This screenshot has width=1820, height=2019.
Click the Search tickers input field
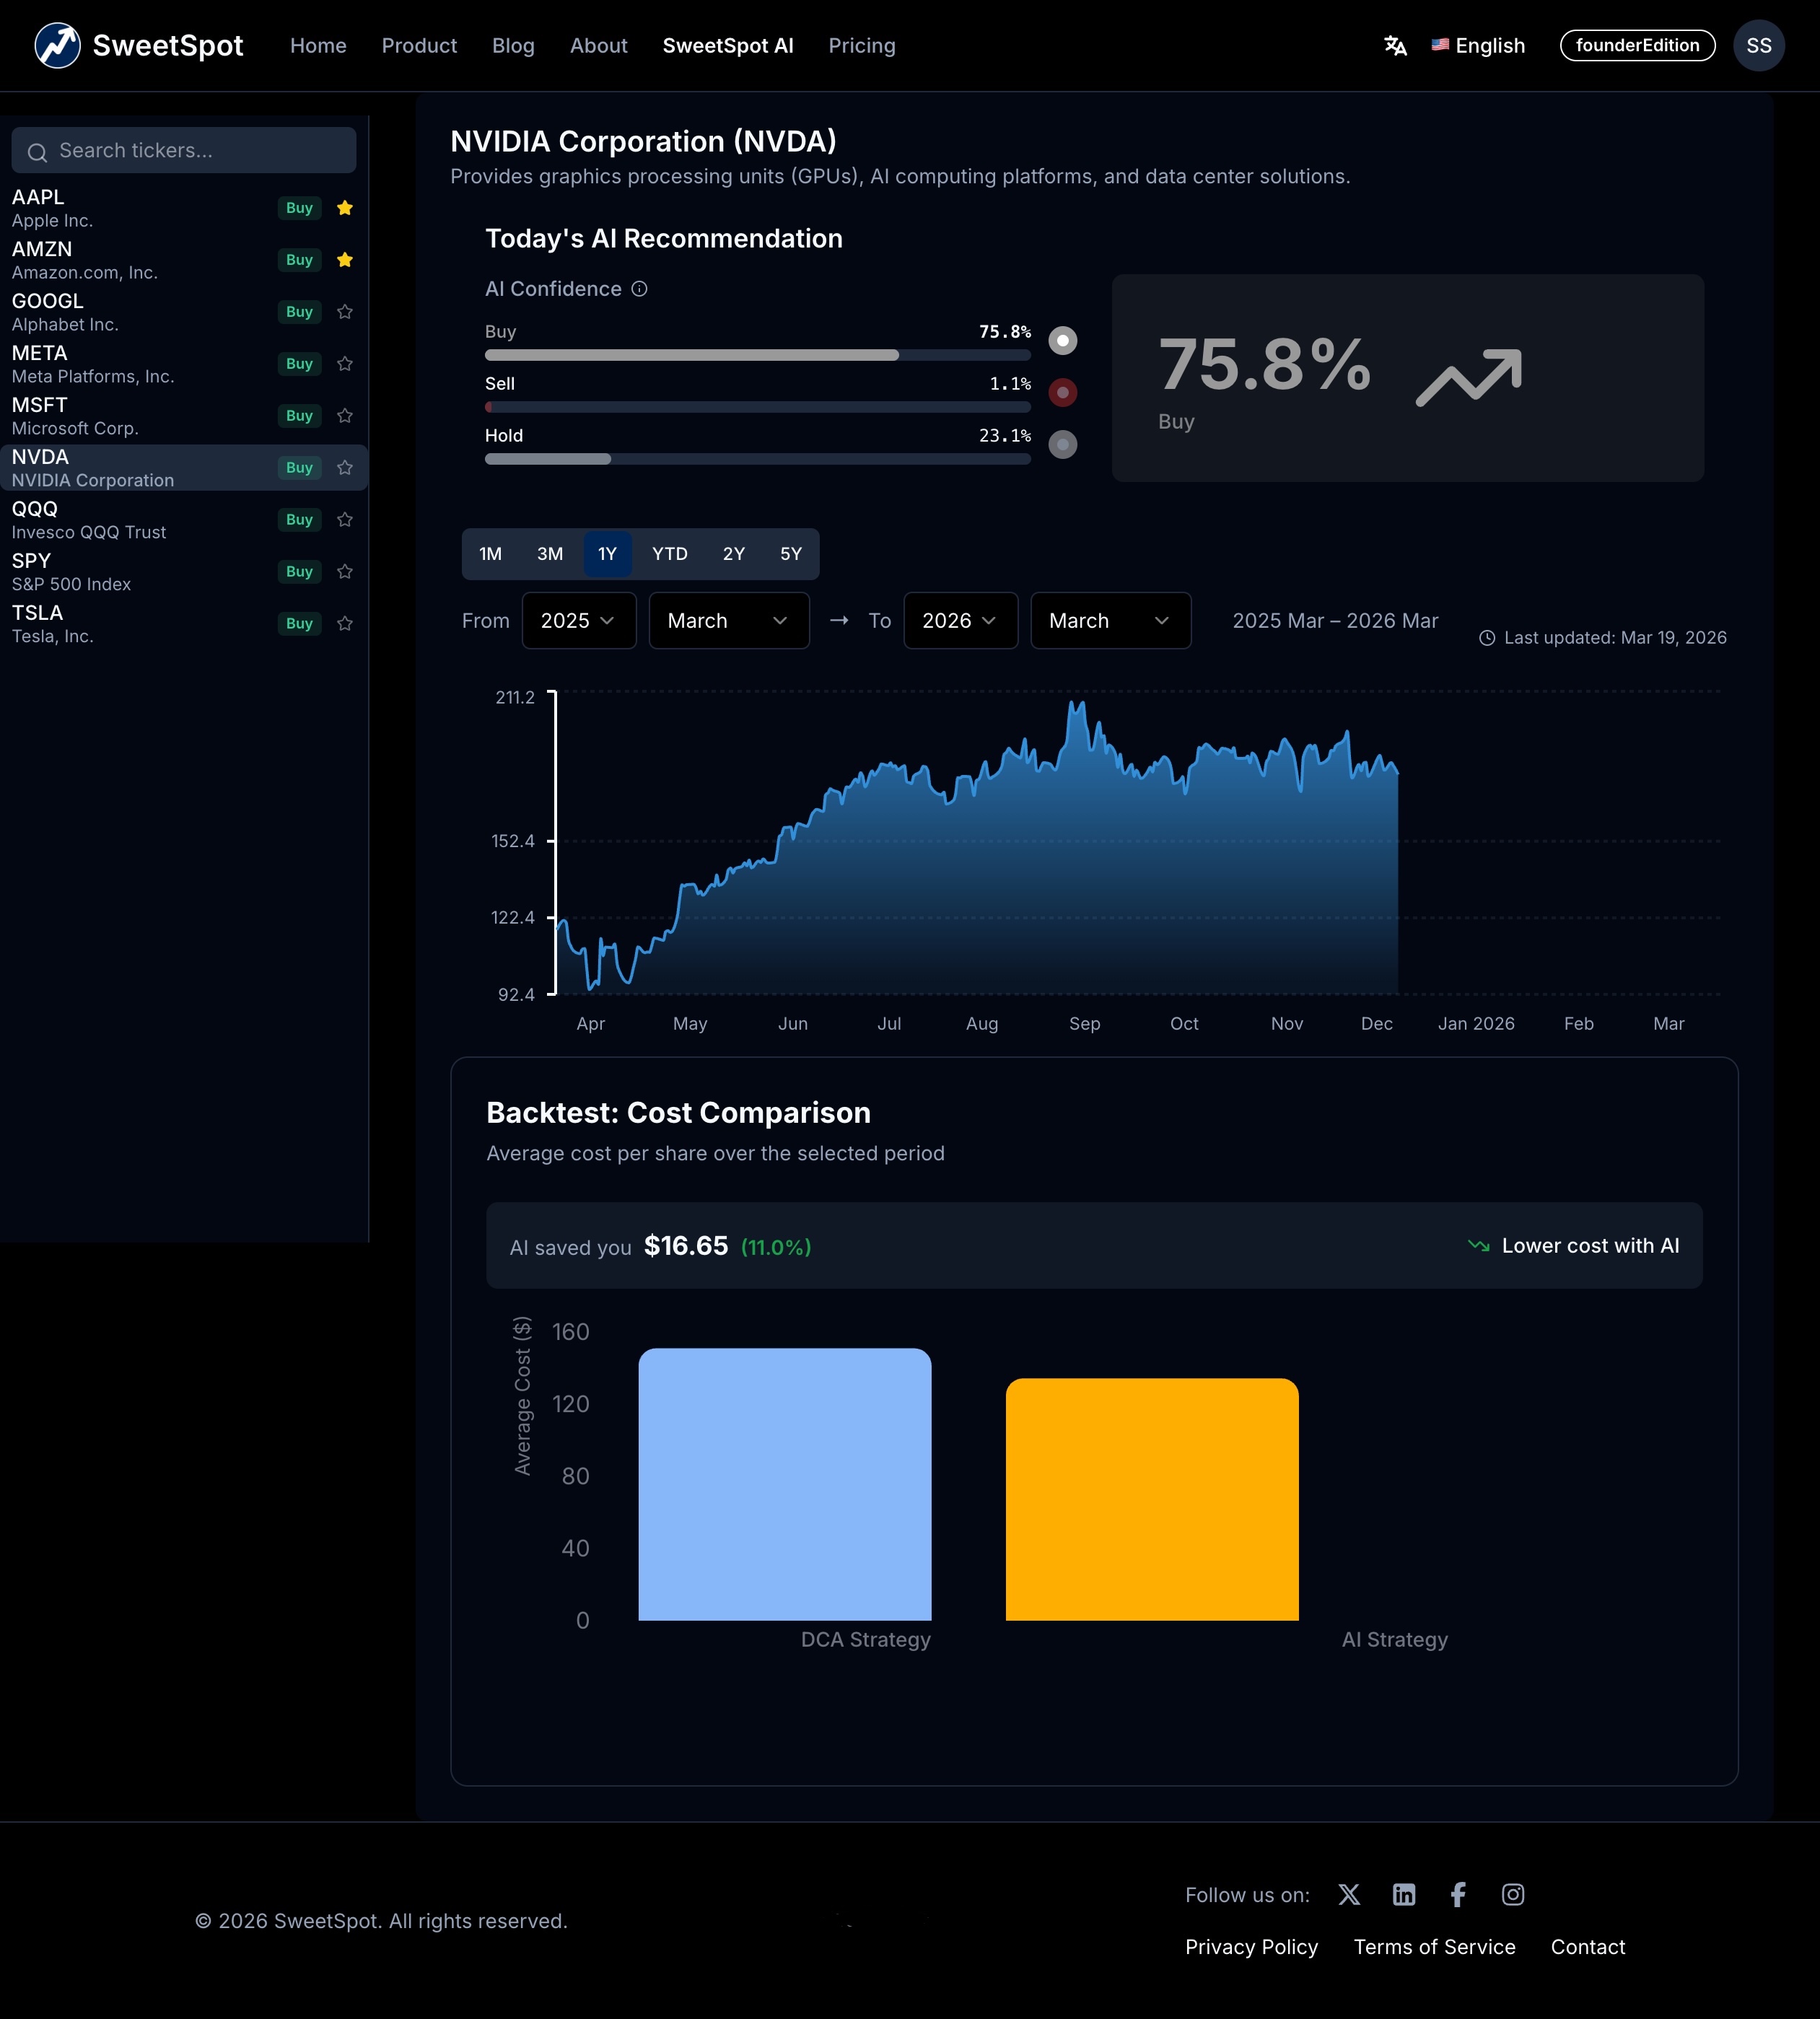tap(183, 150)
